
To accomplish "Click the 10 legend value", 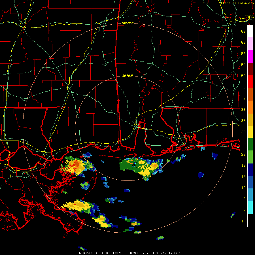I will coord(243,188).
